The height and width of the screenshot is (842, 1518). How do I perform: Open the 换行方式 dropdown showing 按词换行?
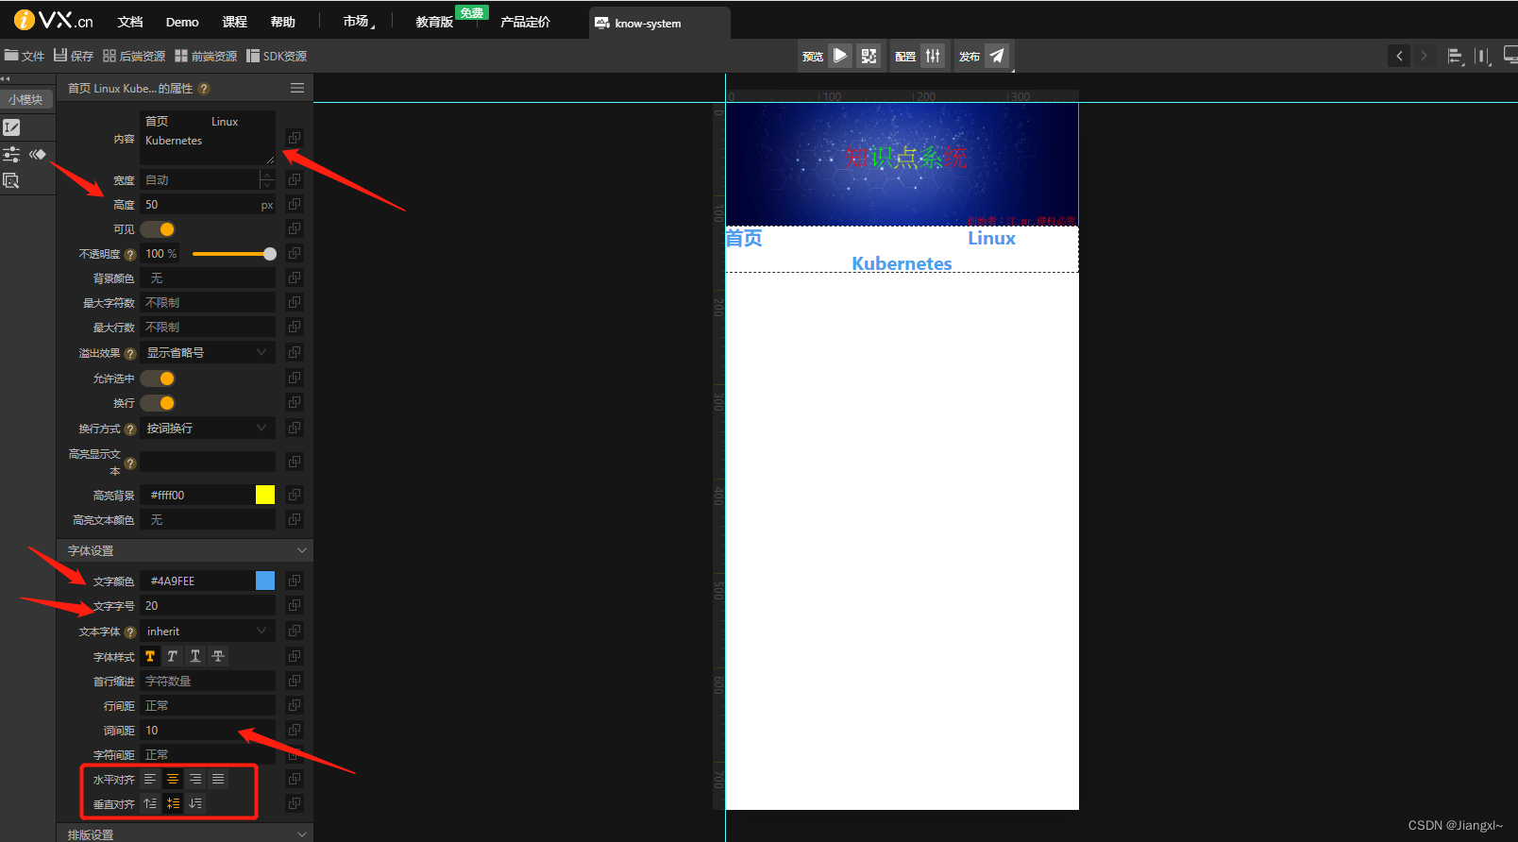[x=208, y=428]
